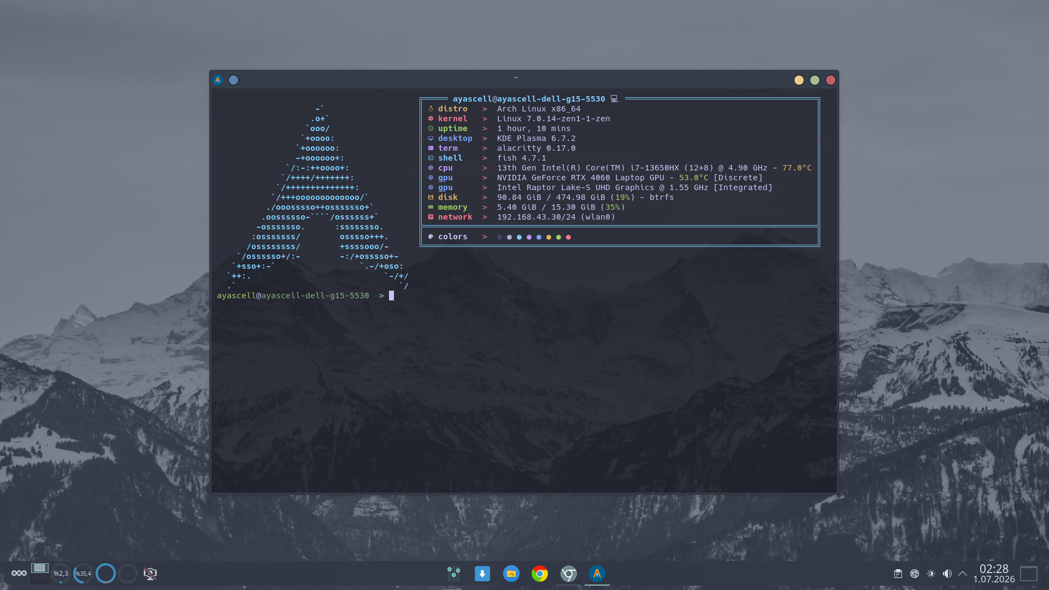Viewport: 1049px width, 590px height.
Task: Click the 'colors' label in terminal output
Action: (452, 237)
